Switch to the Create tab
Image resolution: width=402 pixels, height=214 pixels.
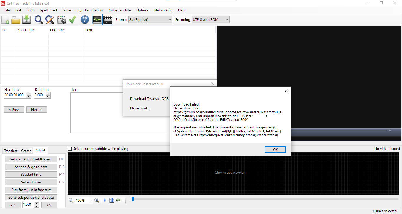click(x=26, y=150)
